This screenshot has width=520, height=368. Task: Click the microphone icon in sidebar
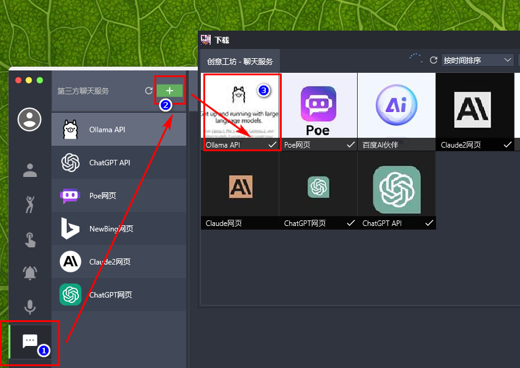[30, 307]
